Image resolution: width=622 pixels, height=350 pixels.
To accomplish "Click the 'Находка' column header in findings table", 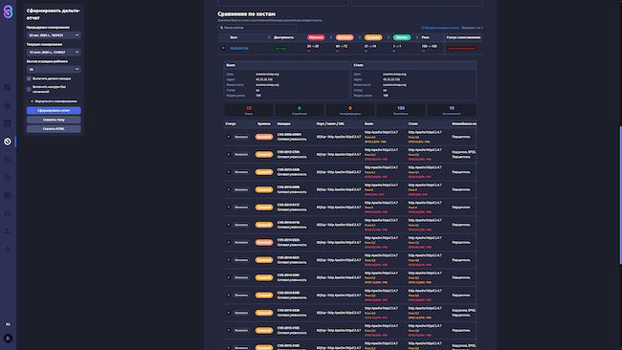I will pyautogui.click(x=283, y=123).
